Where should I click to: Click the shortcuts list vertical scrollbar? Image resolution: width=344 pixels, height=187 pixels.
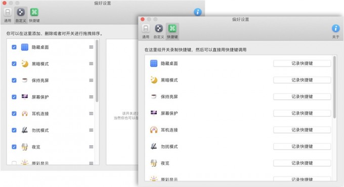(x=334, y=87)
